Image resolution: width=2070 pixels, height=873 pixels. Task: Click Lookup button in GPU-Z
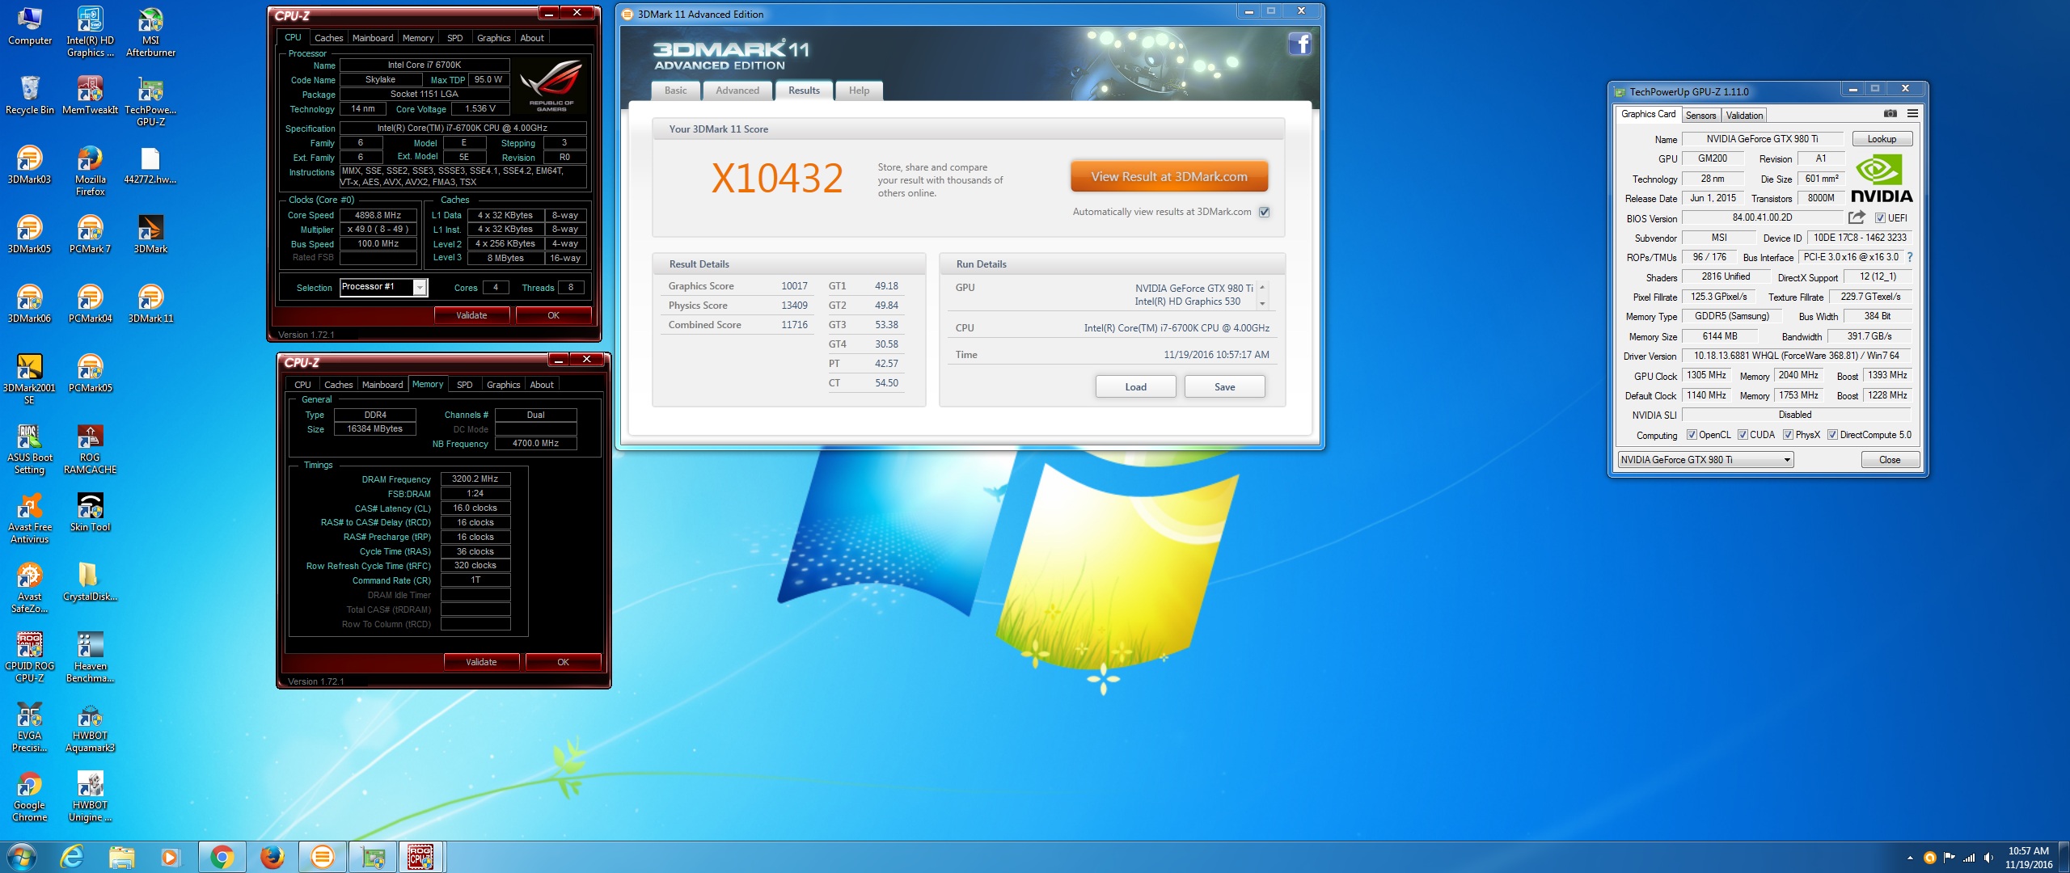coord(1882,139)
